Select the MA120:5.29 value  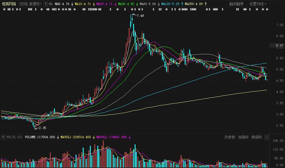pyautogui.click(x=170, y=4)
